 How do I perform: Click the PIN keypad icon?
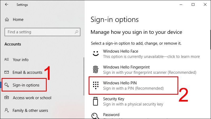tap(95, 85)
